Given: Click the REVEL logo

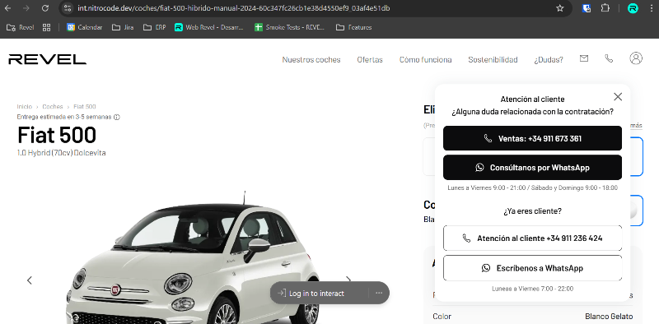Looking at the screenshot, I should tap(48, 59).
